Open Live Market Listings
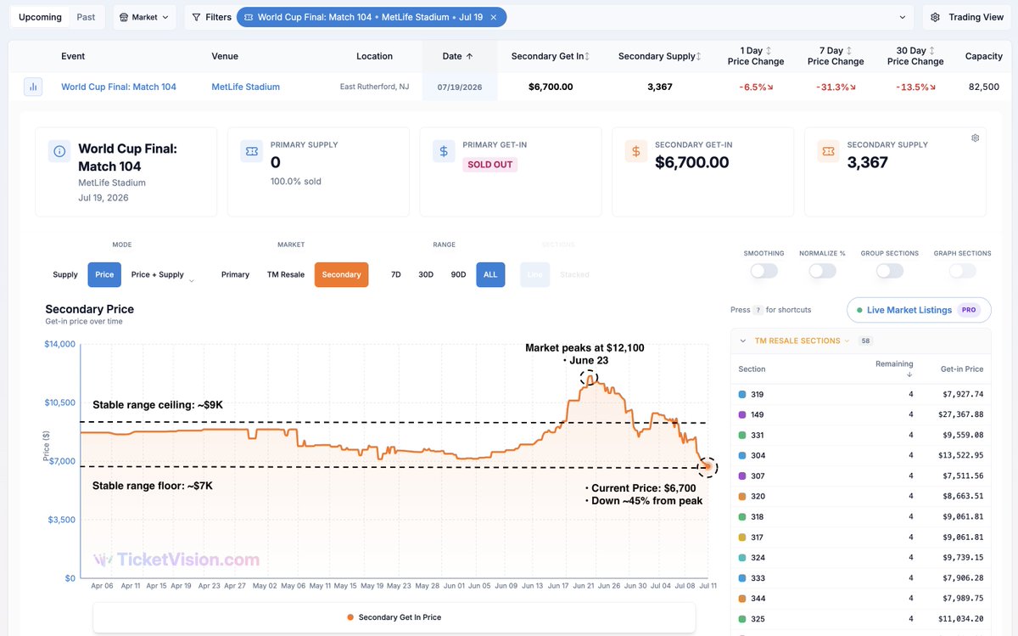The height and width of the screenshot is (636, 1018). pos(919,310)
